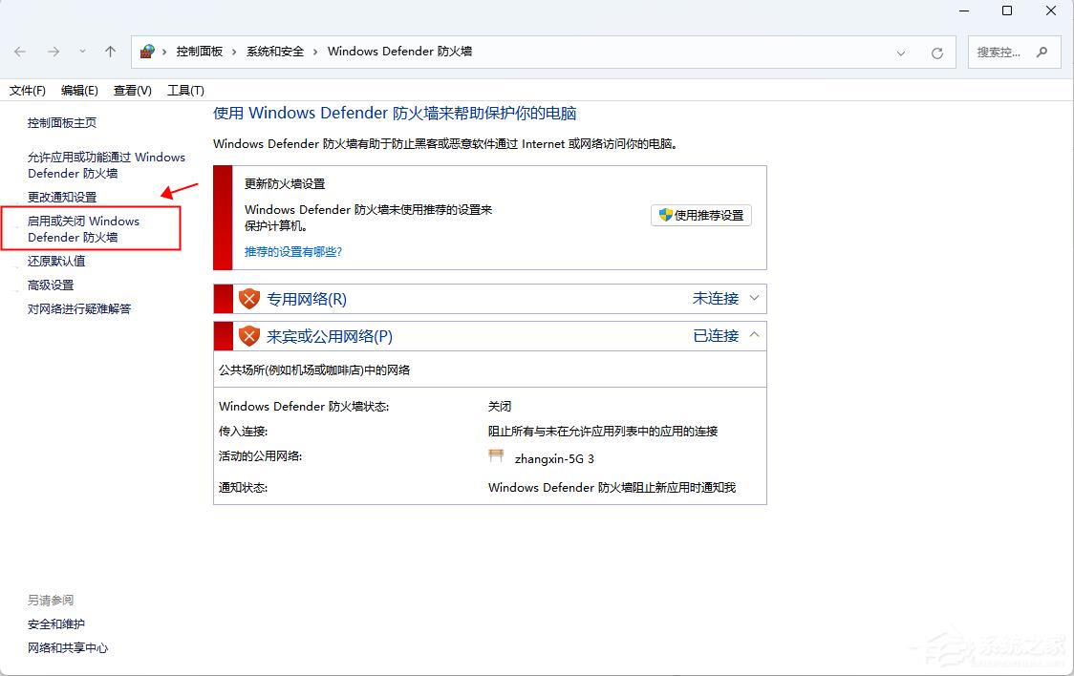Click the up one level arrow

point(110,52)
